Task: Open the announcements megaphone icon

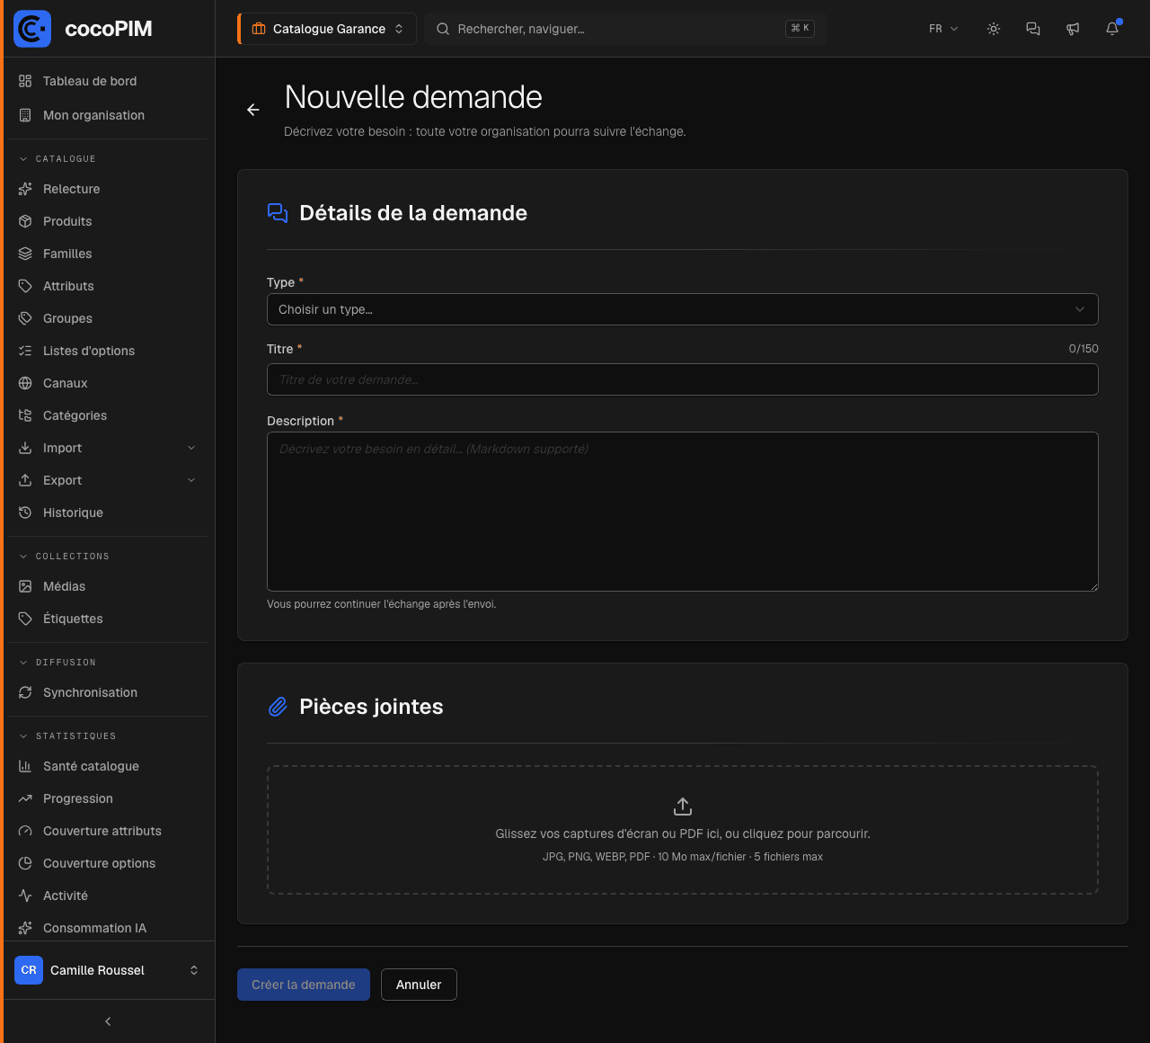Action: (x=1073, y=29)
